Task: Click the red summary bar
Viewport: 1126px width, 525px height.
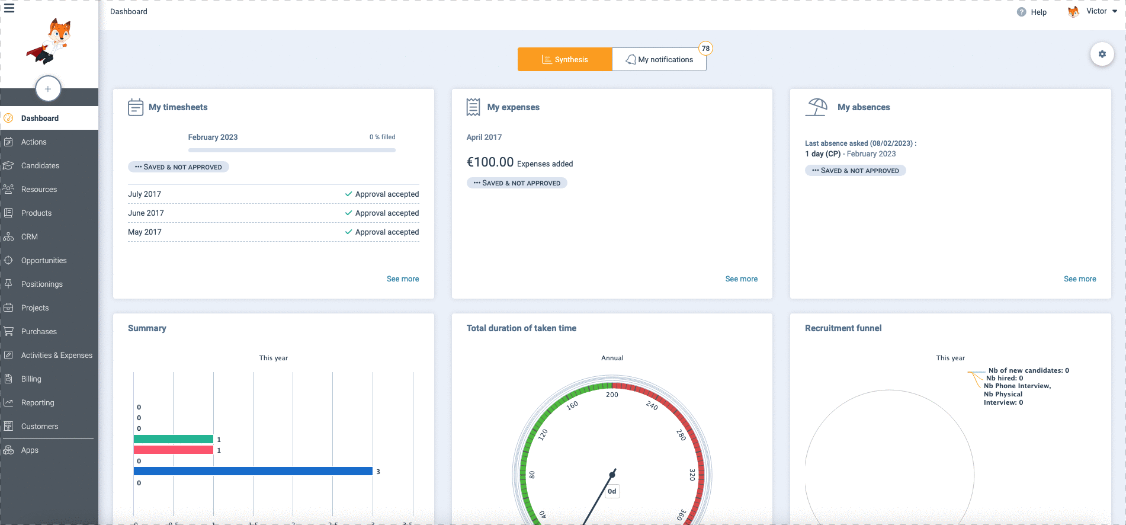Action: tap(174, 450)
